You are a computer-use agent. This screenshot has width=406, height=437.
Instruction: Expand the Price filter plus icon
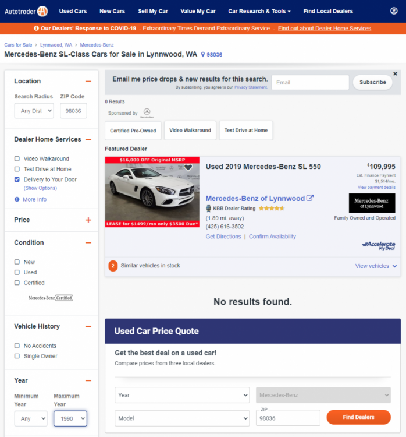tap(88, 220)
